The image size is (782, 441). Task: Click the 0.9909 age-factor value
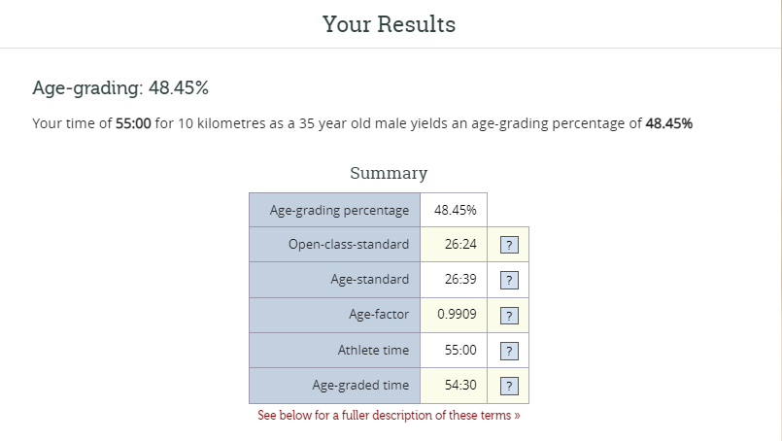point(456,315)
